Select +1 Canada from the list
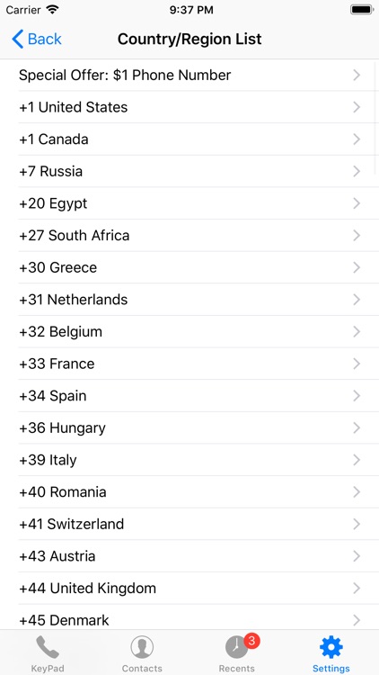Viewport: 379px width, 675px height. tap(189, 139)
